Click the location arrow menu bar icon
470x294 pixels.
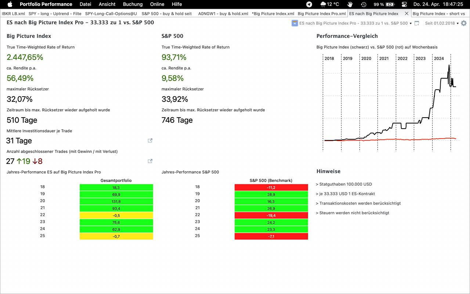pos(309,4)
